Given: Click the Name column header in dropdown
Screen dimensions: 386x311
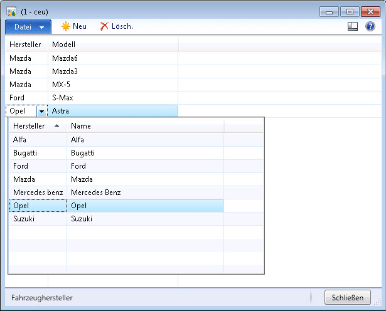Looking at the screenshot, I should tap(145, 126).
